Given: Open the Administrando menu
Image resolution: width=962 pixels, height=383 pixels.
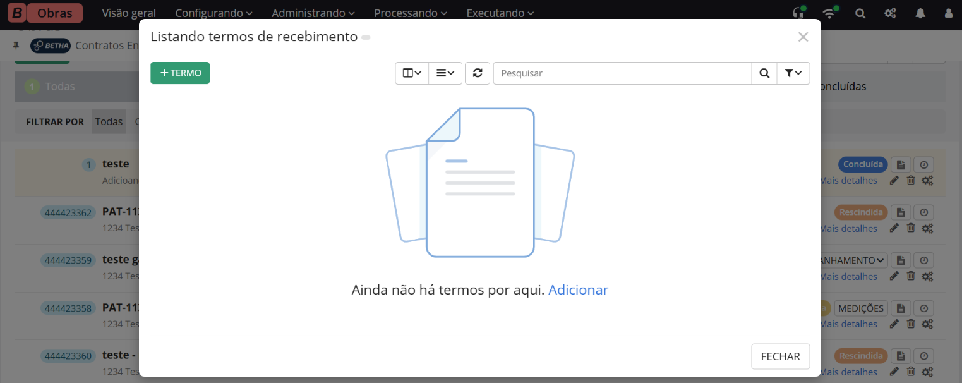Looking at the screenshot, I should (x=313, y=13).
